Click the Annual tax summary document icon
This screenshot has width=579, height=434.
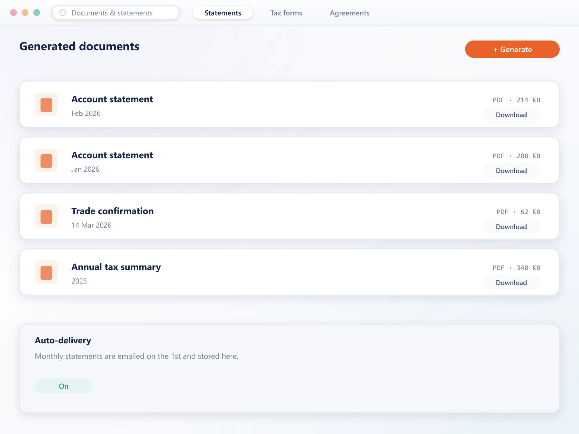[46, 272]
